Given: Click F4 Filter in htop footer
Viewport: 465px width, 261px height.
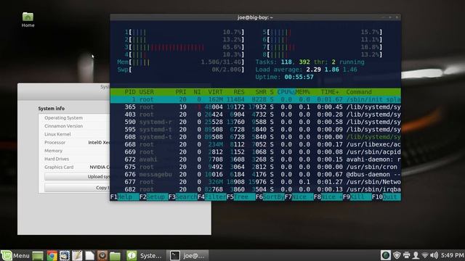Looking at the screenshot, I should click(x=211, y=196).
